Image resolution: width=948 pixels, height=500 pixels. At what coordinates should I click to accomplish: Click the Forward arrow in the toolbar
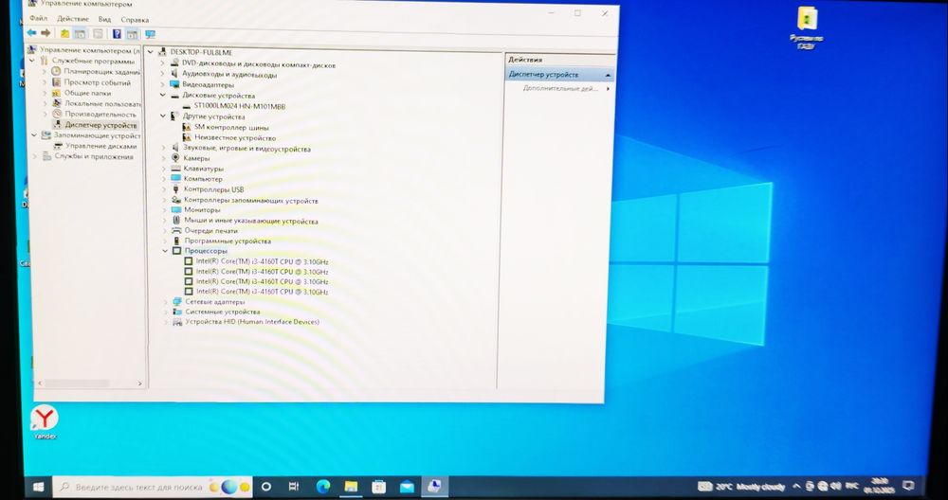point(46,33)
